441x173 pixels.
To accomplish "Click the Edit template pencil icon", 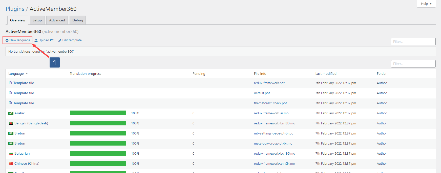I will tap(60, 40).
